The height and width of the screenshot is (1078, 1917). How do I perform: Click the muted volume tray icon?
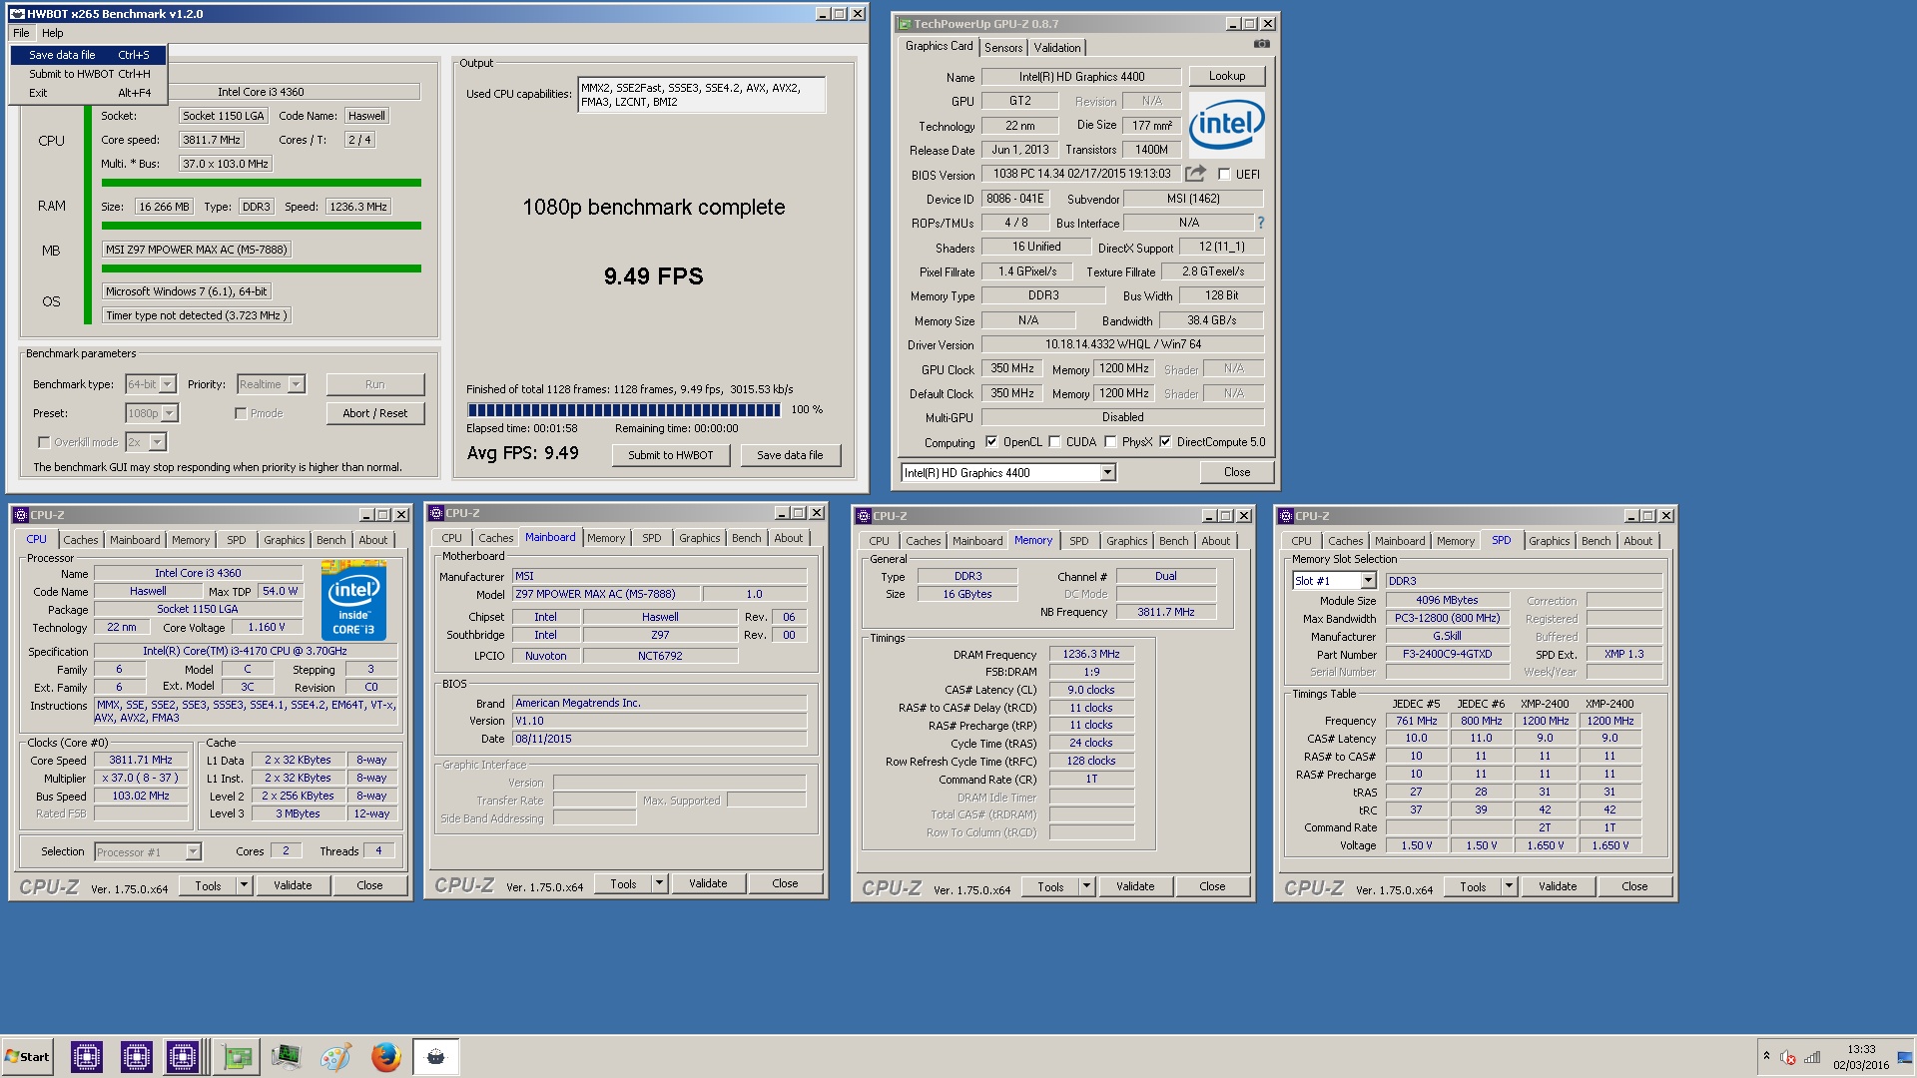click(1788, 1057)
